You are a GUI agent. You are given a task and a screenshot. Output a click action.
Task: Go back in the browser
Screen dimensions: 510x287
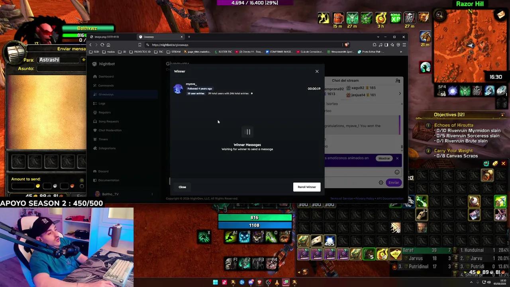(x=91, y=45)
